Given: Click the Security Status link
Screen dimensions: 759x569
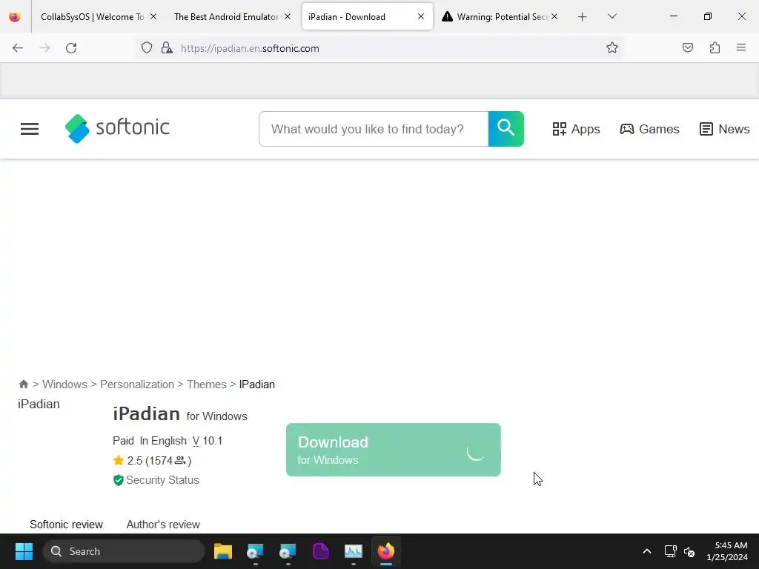Looking at the screenshot, I should (162, 480).
